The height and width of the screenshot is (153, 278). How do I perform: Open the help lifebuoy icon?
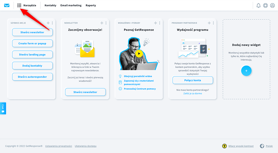click(x=265, y=5)
